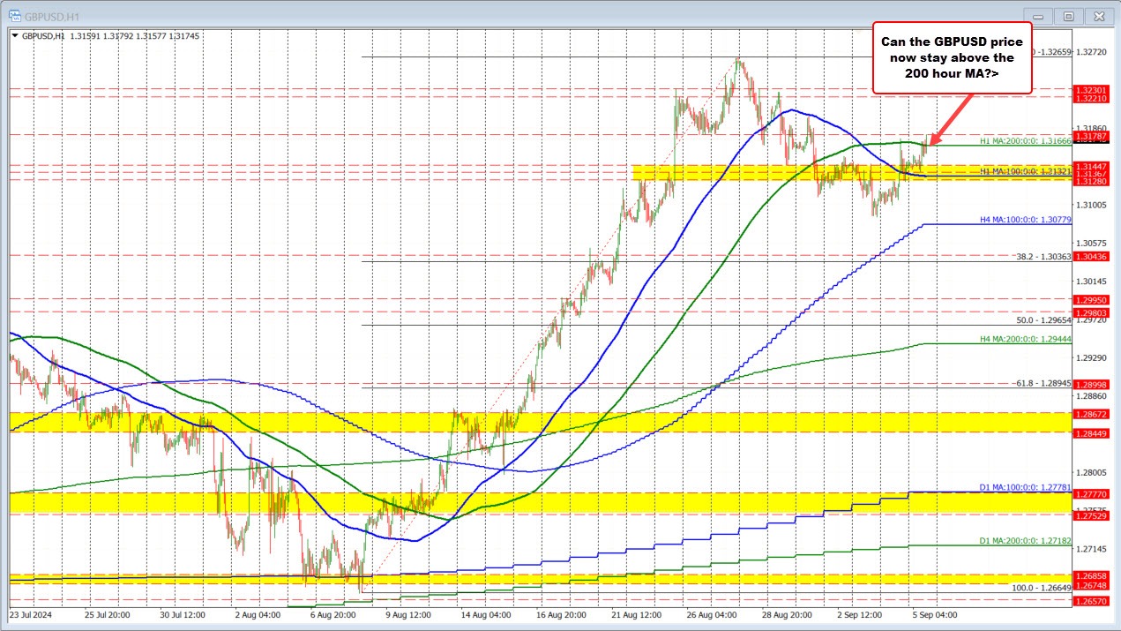Screen dimensions: 1121x631
Task: Click the 200 hour MA question text box
Action: point(953,58)
